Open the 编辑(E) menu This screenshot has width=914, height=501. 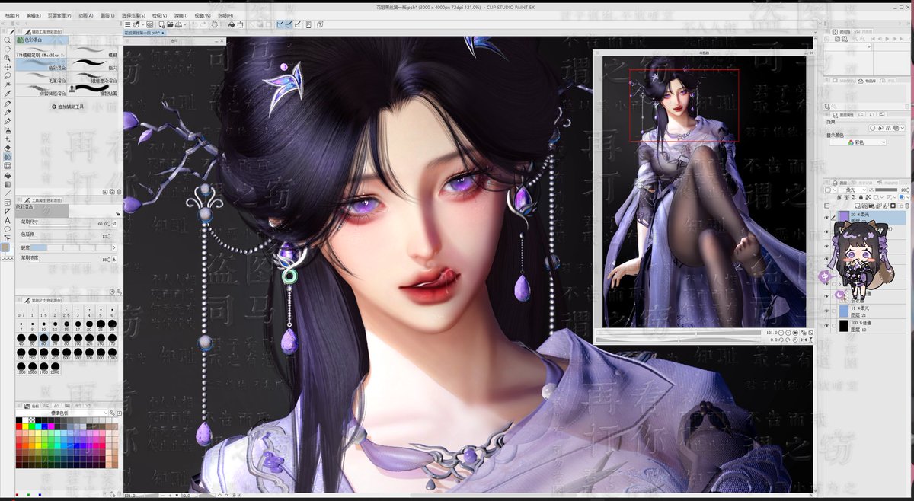tap(34, 15)
